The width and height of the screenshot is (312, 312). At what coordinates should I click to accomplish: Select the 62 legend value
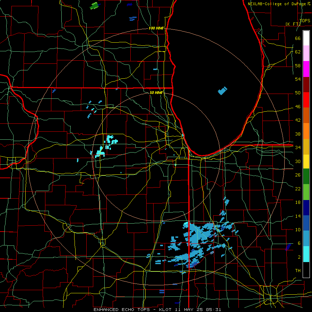[x=298, y=52]
